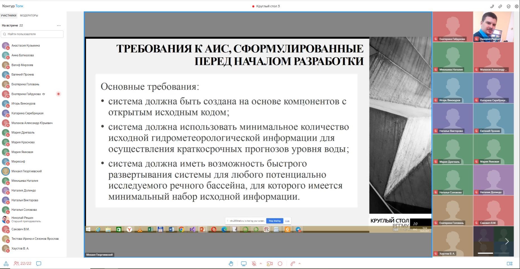520x269 pixels.
Task: Raise hand with the hand icon
Action: pos(231,263)
